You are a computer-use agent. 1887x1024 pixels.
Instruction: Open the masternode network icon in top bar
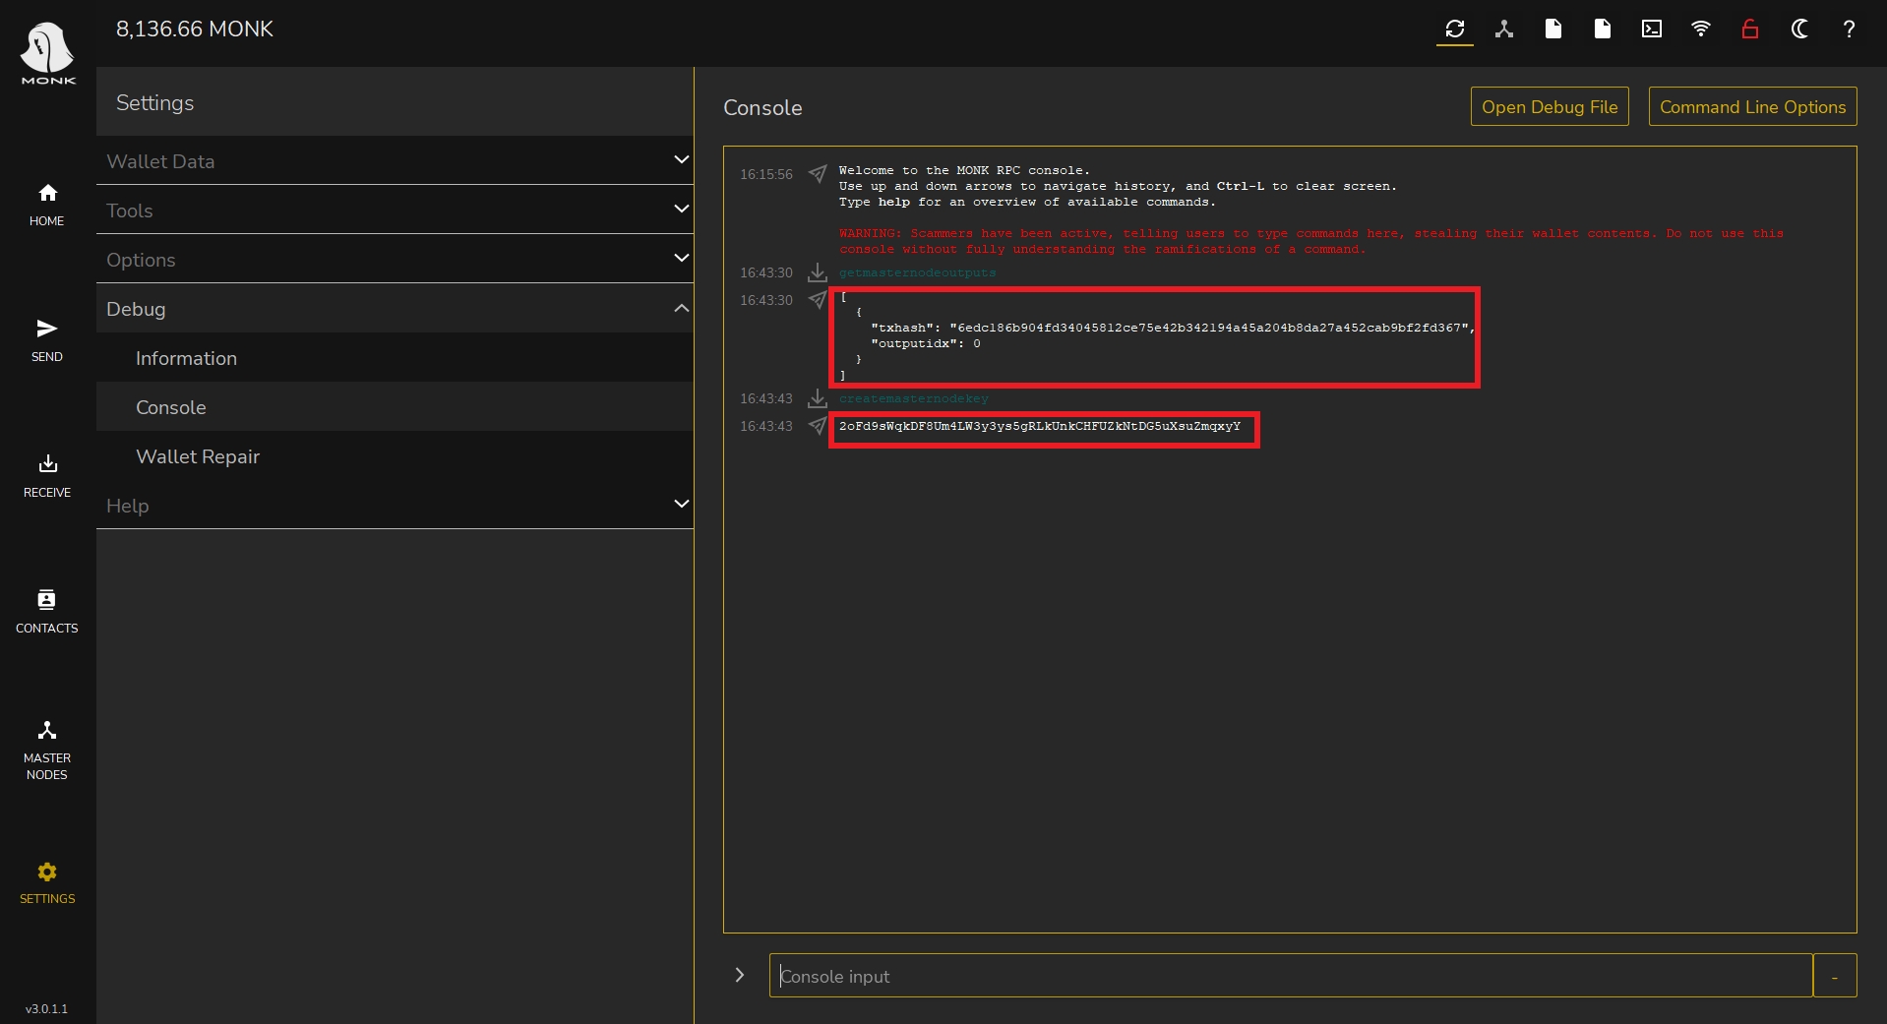coord(1503,30)
